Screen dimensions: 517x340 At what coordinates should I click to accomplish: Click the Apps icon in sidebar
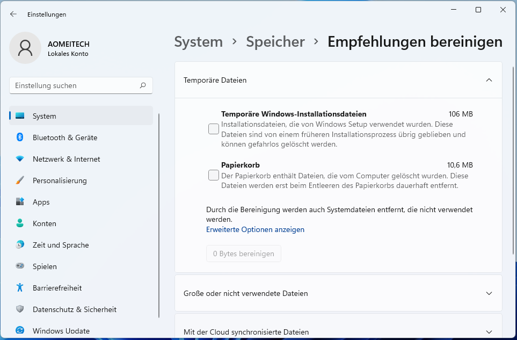[x=20, y=202]
